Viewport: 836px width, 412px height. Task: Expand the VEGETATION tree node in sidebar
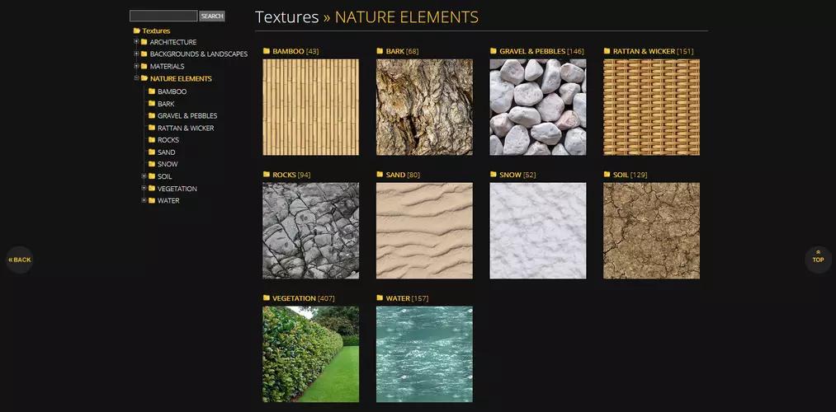[144, 189]
